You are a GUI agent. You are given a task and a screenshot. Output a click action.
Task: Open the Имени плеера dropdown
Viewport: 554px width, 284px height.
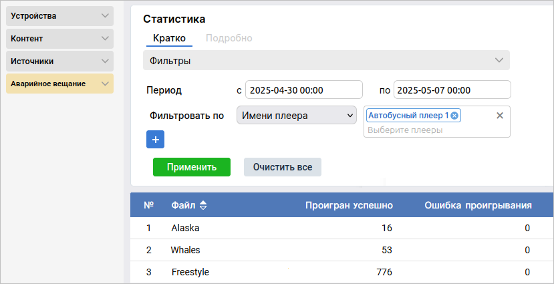pyautogui.click(x=297, y=116)
